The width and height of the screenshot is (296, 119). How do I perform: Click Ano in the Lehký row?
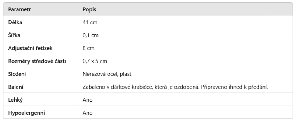click(87, 100)
